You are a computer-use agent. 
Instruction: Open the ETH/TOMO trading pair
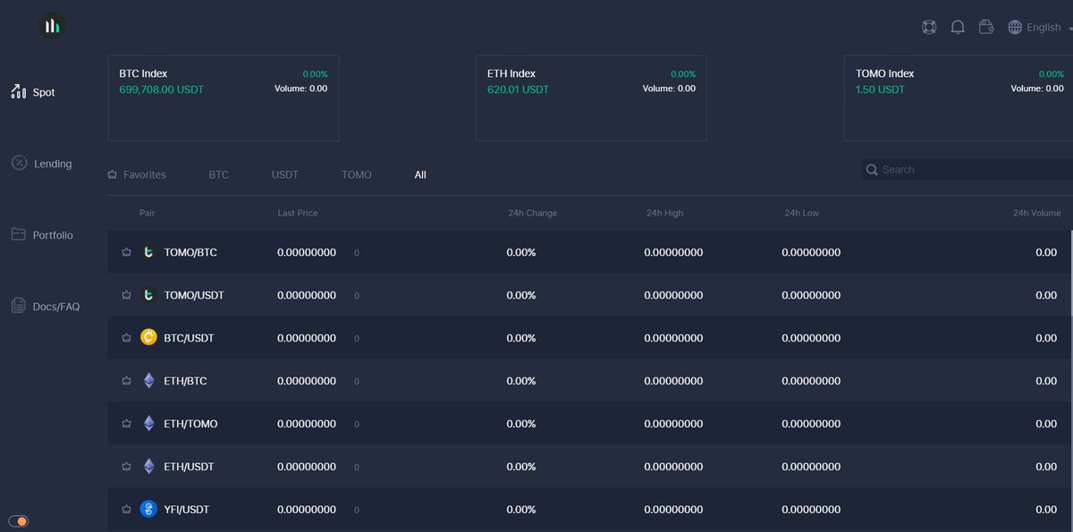[190, 424]
